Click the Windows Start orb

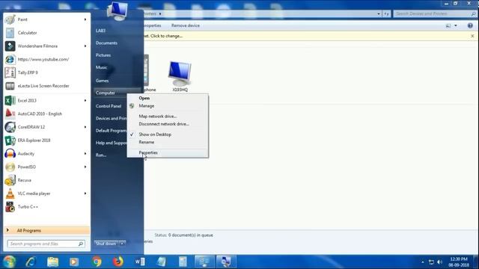(x=9, y=262)
